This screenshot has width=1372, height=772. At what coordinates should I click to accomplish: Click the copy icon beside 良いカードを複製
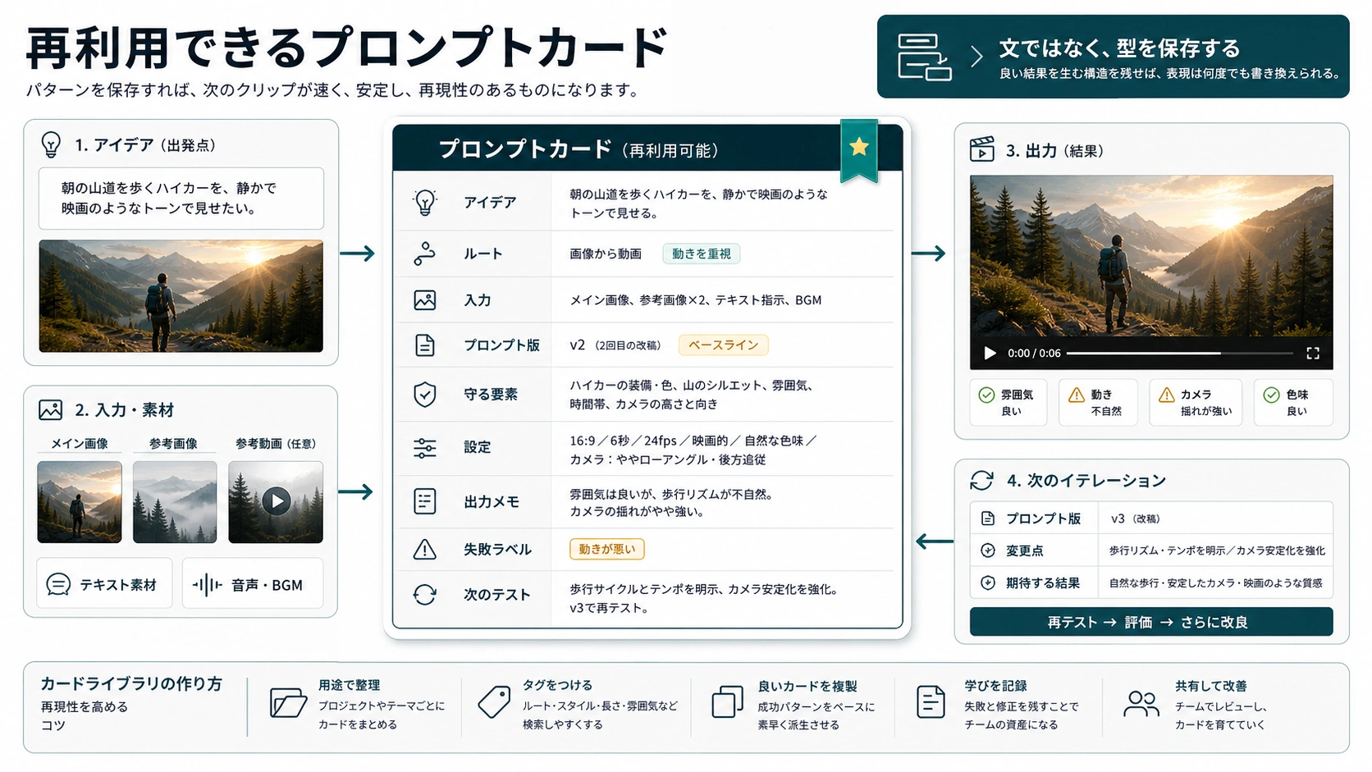pyautogui.click(x=727, y=702)
